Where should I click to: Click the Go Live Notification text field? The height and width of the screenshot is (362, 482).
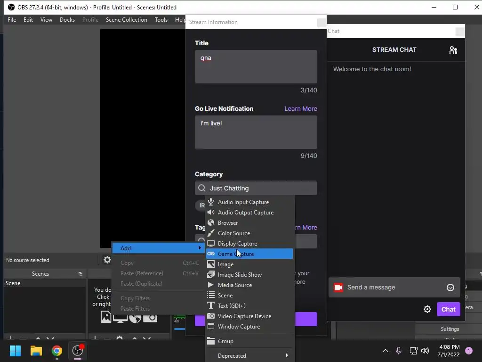[x=256, y=132]
